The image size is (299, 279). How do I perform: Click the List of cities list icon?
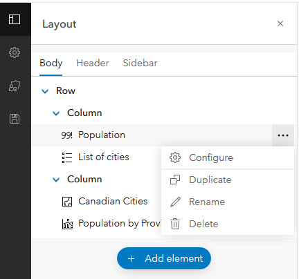coord(67,157)
